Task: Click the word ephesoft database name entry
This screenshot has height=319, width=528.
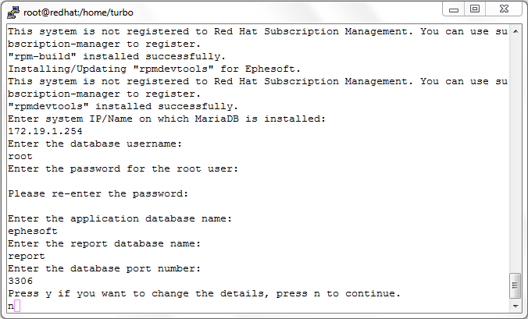Action: click(x=33, y=232)
